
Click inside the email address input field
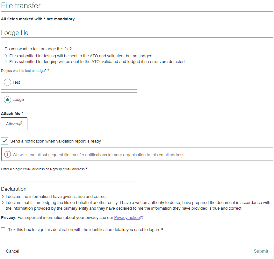pos(68,177)
